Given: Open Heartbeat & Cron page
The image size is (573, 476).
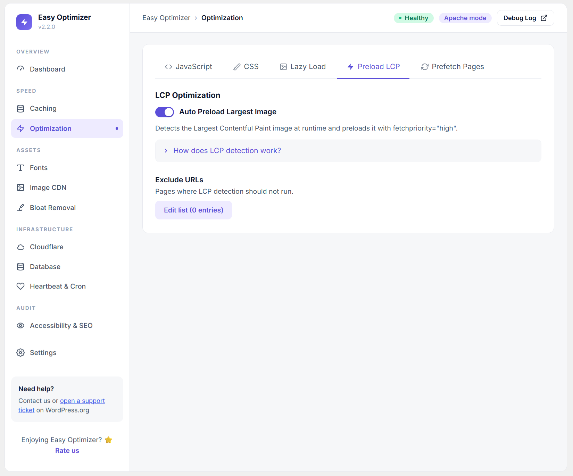Looking at the screenshot, I should tap(67, 286).
